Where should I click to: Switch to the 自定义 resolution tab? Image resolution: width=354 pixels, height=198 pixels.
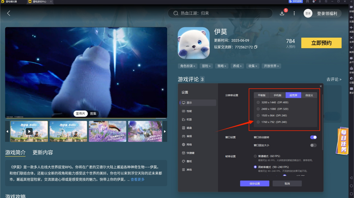coord(309,95)
